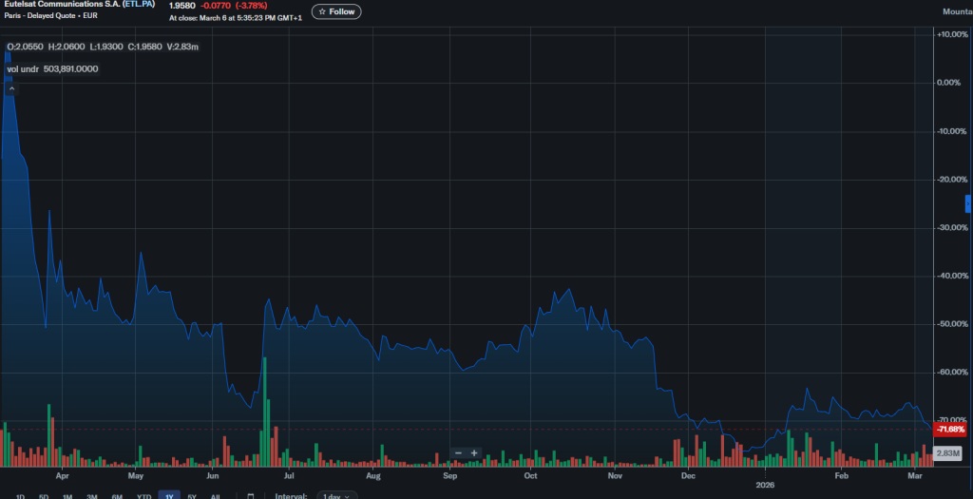
Task: Click the Mar label on time axis
Action: [x=915, y=476]
